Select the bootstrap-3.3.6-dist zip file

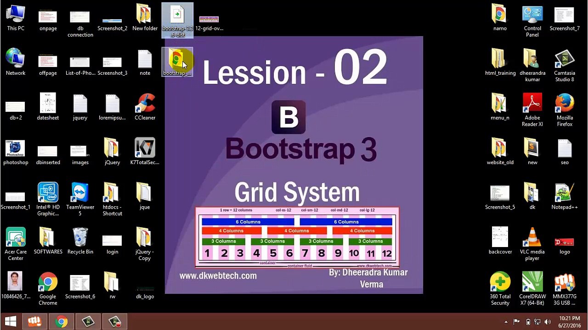coord(177,21)
